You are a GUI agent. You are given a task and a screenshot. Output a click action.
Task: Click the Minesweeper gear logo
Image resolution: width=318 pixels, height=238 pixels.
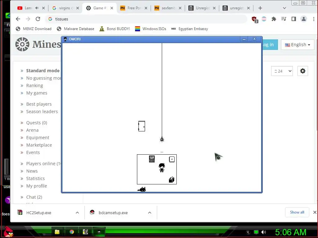point(22,44)
